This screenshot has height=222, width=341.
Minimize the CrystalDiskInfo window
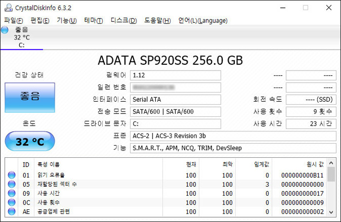[x=283, y=8]
